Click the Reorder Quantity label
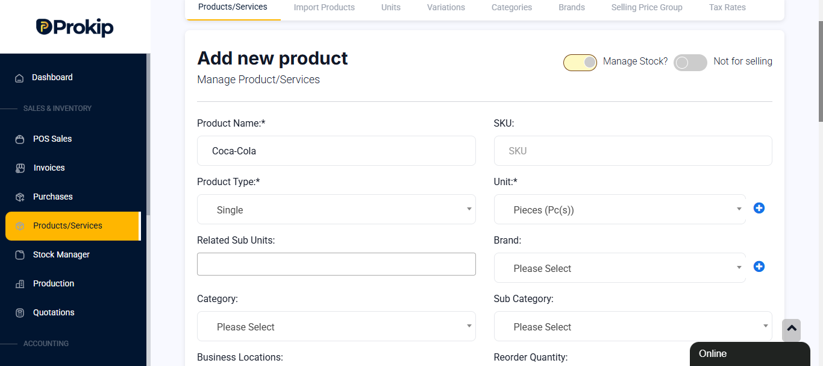 (530, 357)
